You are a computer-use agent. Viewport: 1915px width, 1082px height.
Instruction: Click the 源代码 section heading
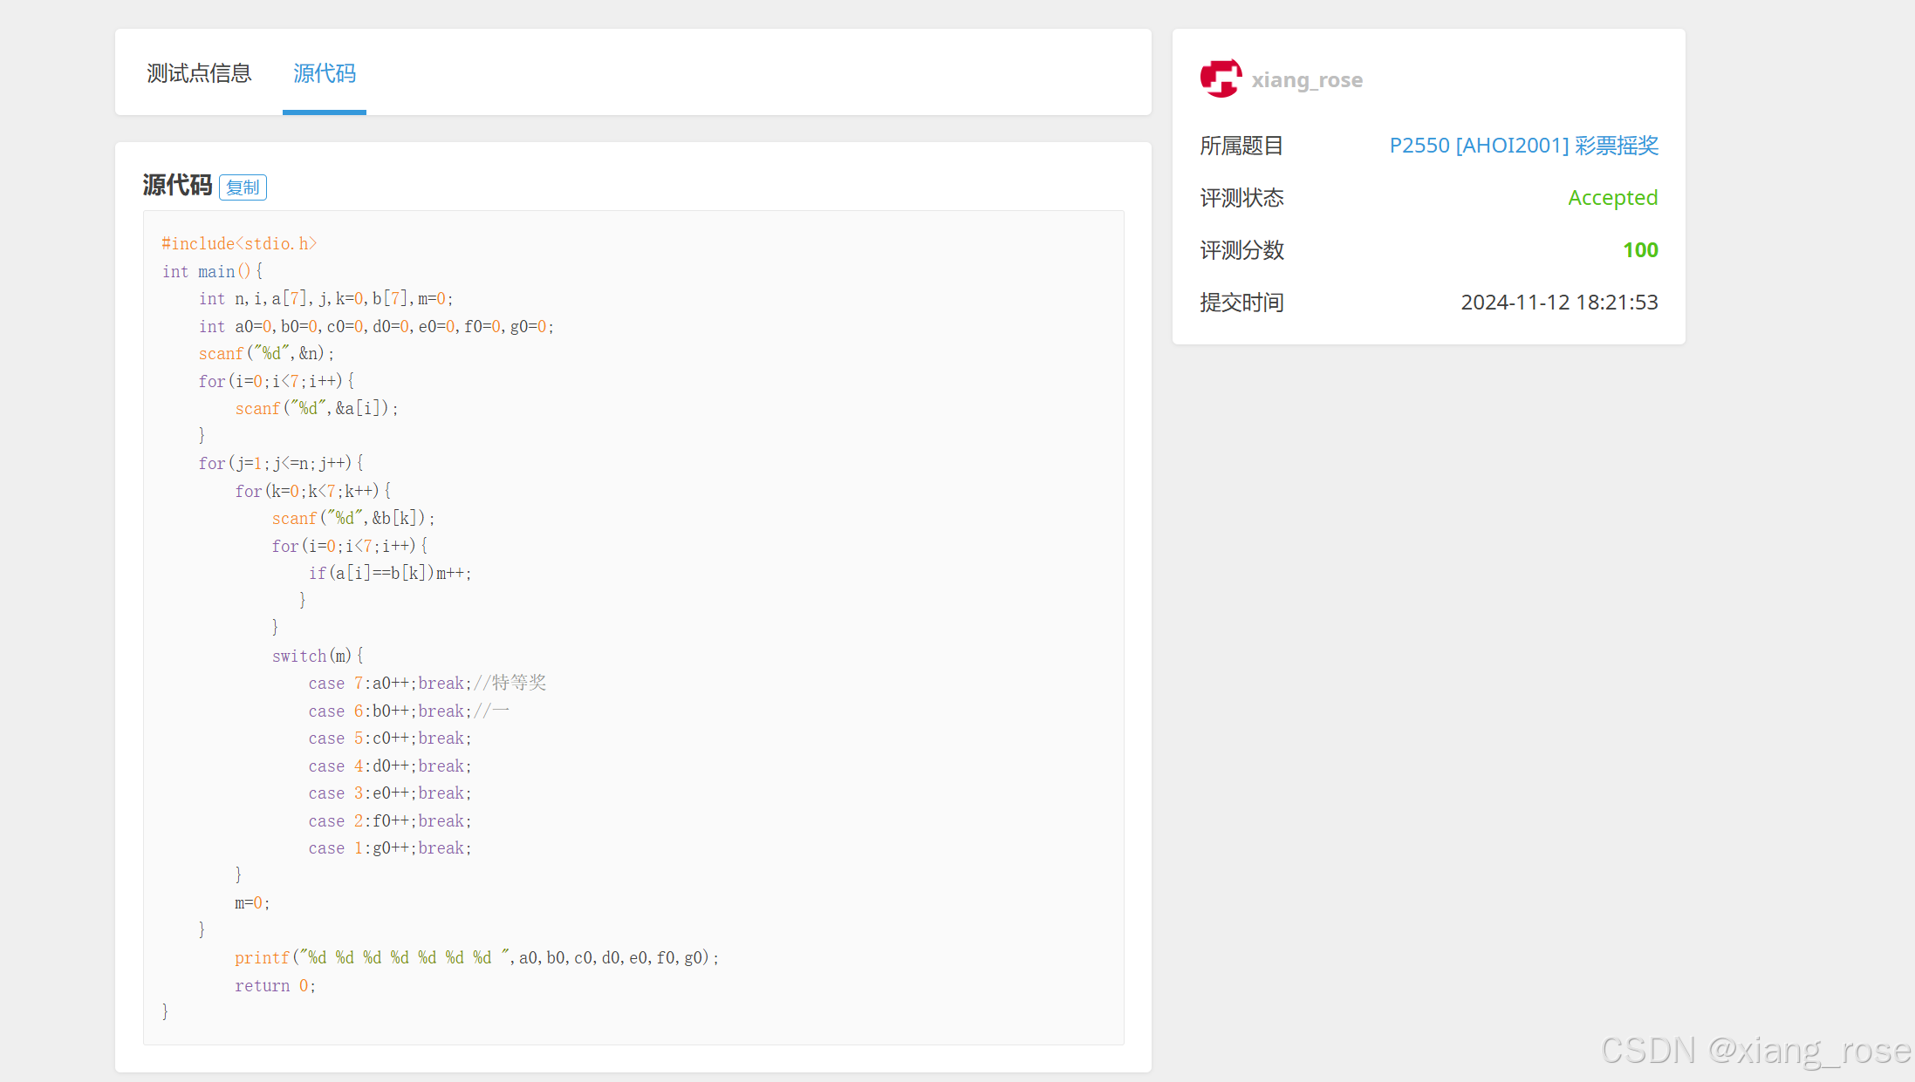pos(177,185)
